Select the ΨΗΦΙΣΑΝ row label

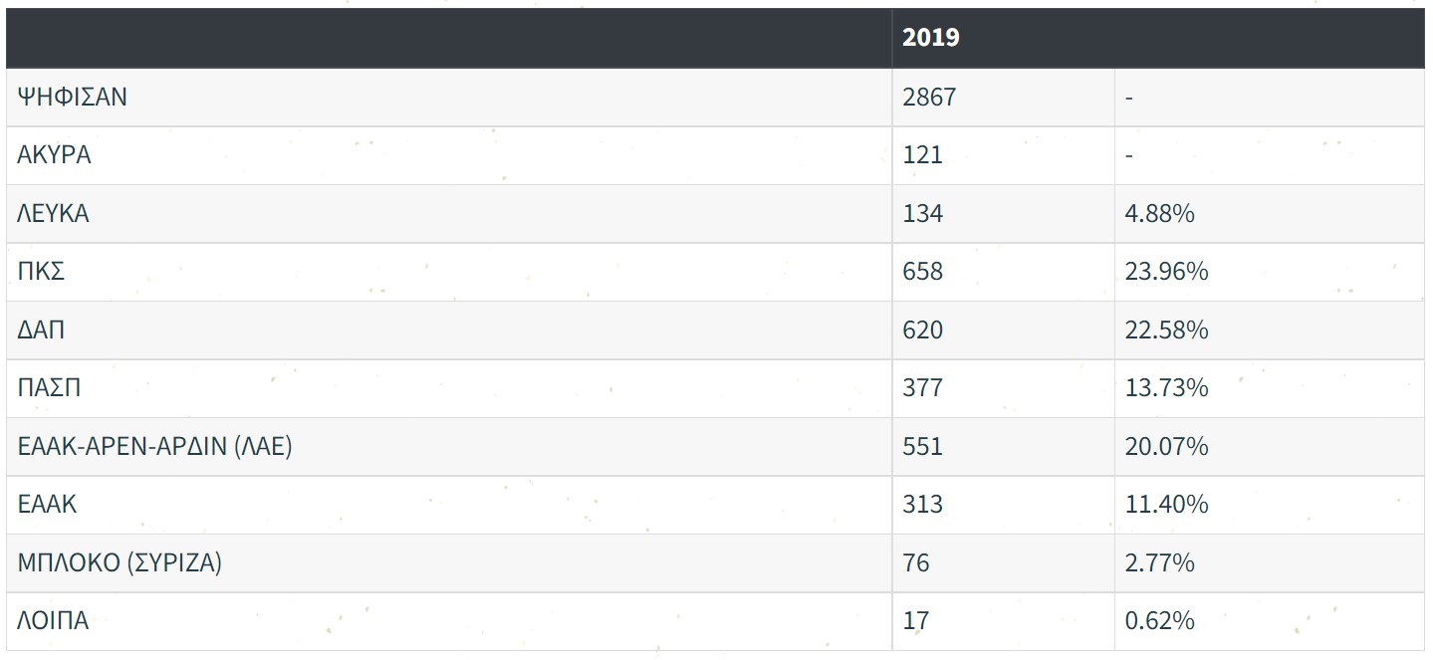[72, 98]
